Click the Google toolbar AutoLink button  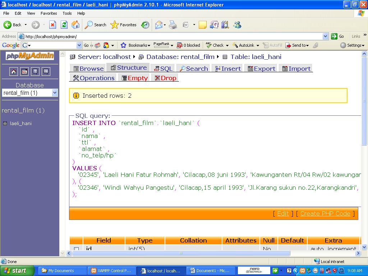(x=243, y=45)
